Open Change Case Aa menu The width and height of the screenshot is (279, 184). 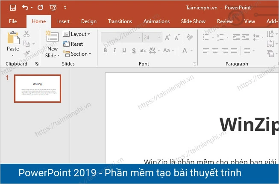tap(168, 50)
